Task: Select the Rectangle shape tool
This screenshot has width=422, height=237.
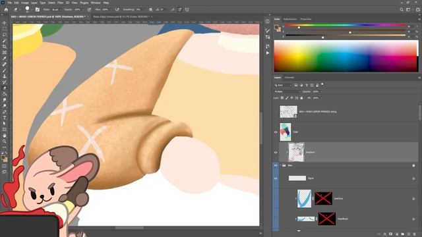Action: coord(5,130)
